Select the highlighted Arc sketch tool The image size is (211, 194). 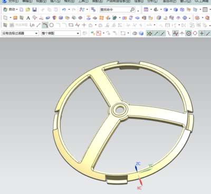[45, 25]
